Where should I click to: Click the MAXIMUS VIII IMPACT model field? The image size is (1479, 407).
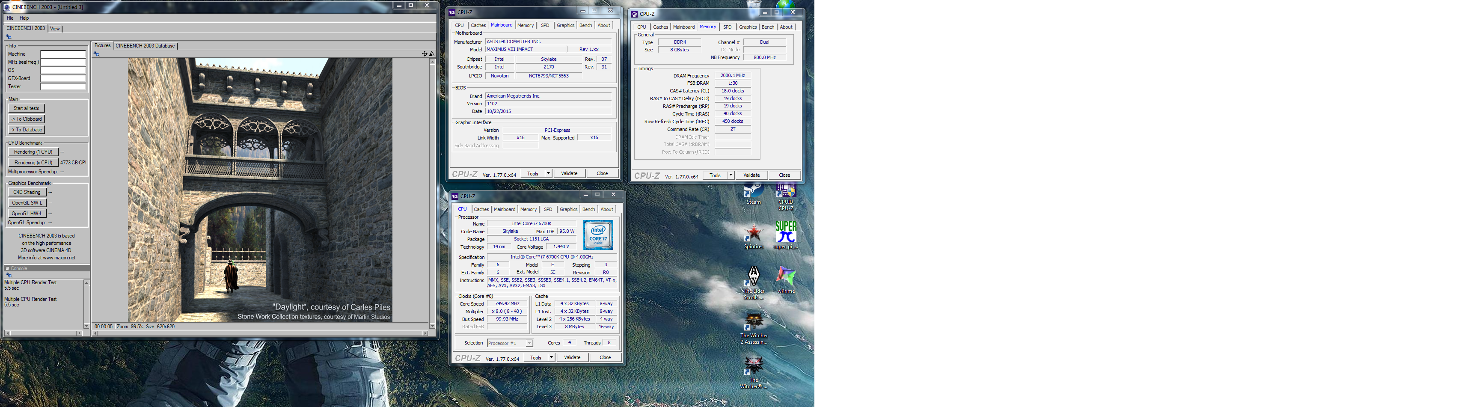tap(526, 49)
